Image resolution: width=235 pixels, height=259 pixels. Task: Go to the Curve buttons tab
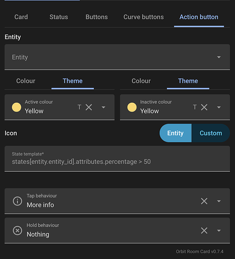pos(143,17)
